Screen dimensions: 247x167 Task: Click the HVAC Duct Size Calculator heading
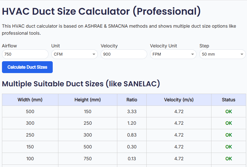pos(101,11)
